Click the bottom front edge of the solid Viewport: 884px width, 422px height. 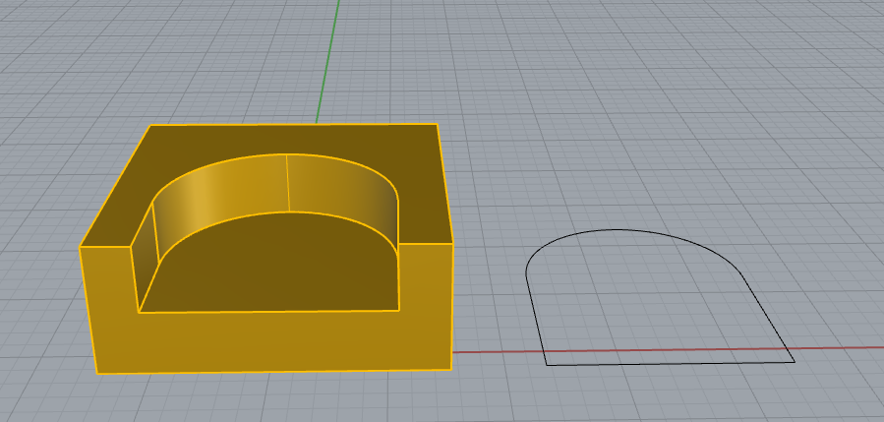coord(275,372)
